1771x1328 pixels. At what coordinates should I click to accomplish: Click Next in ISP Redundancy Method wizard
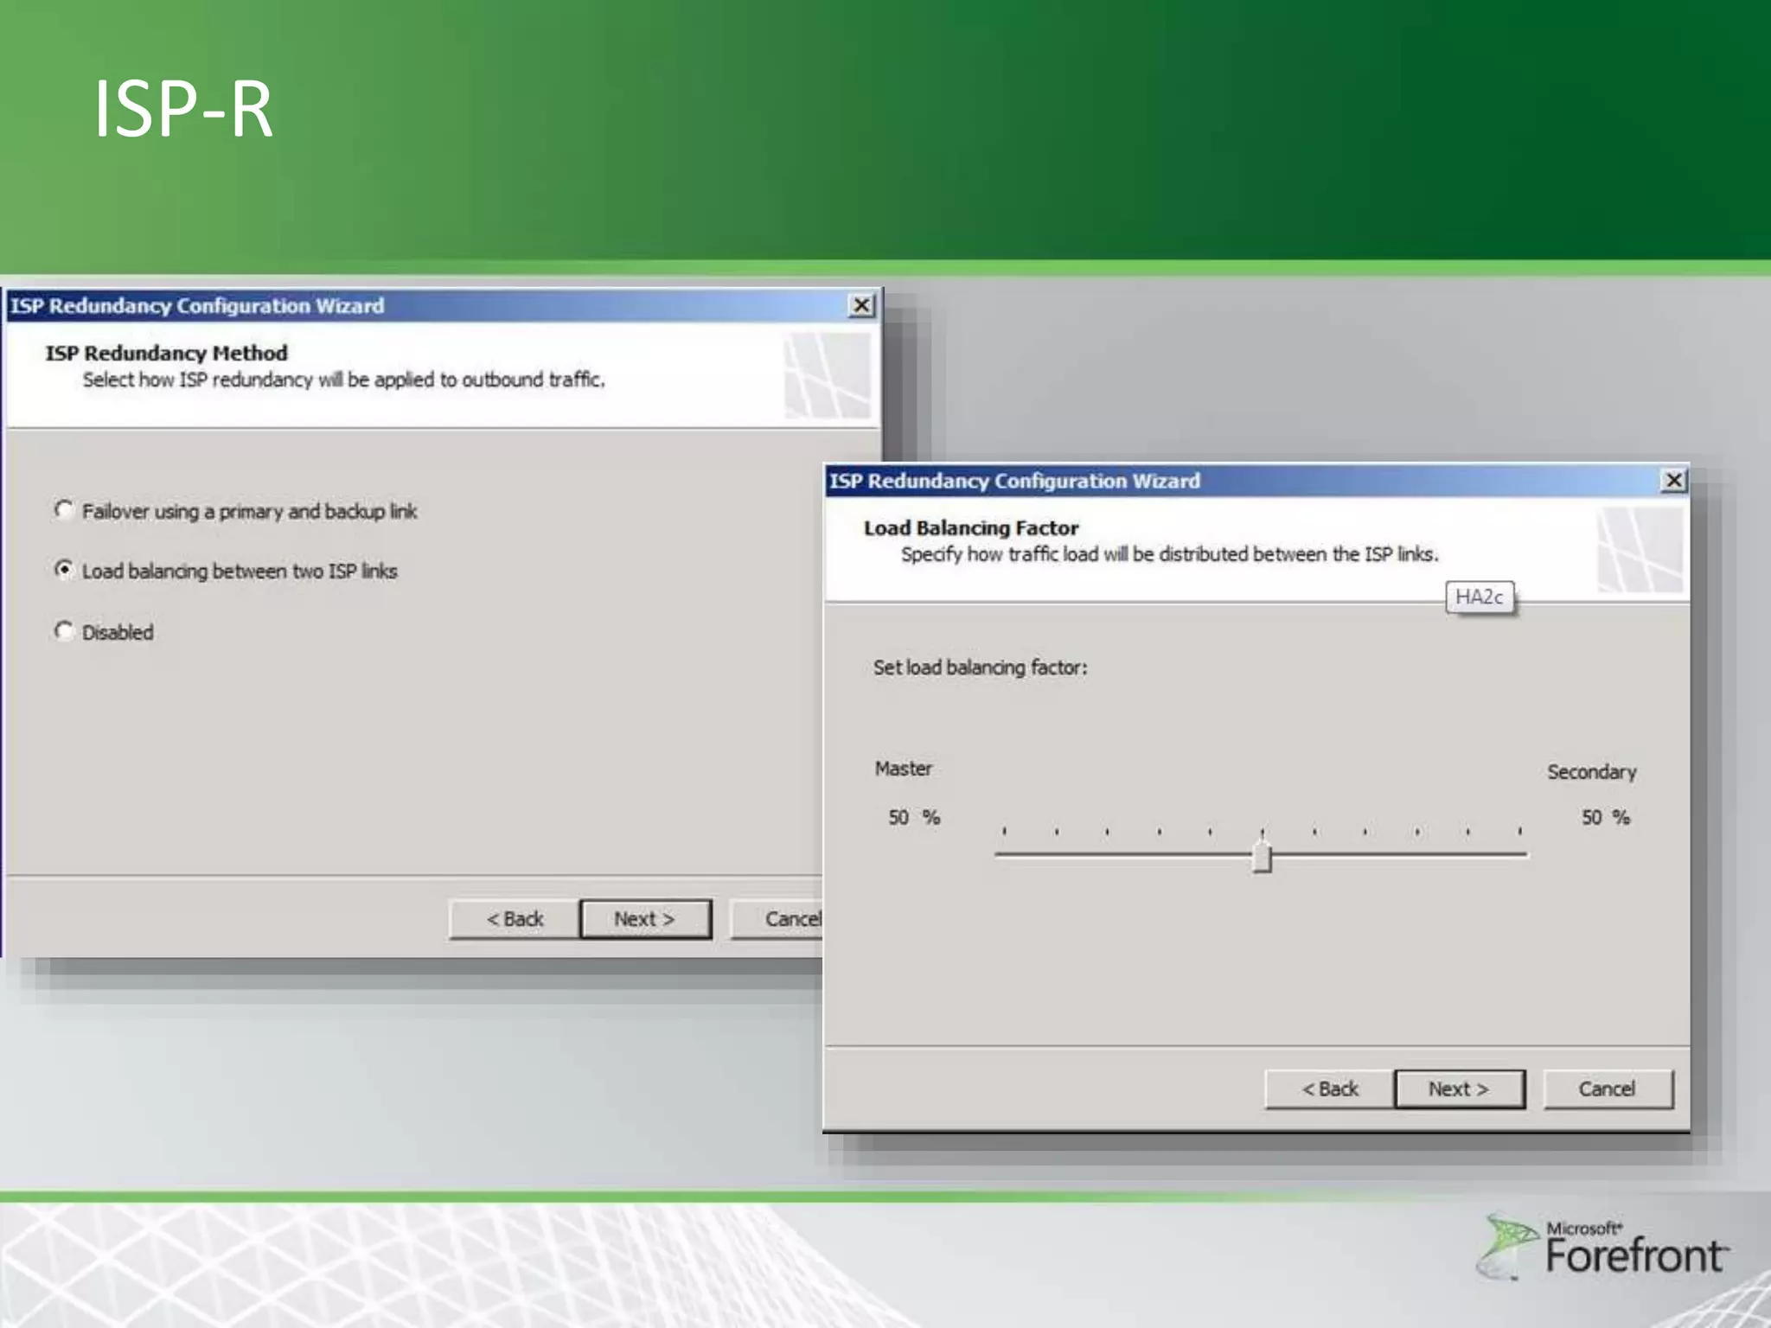645,919
